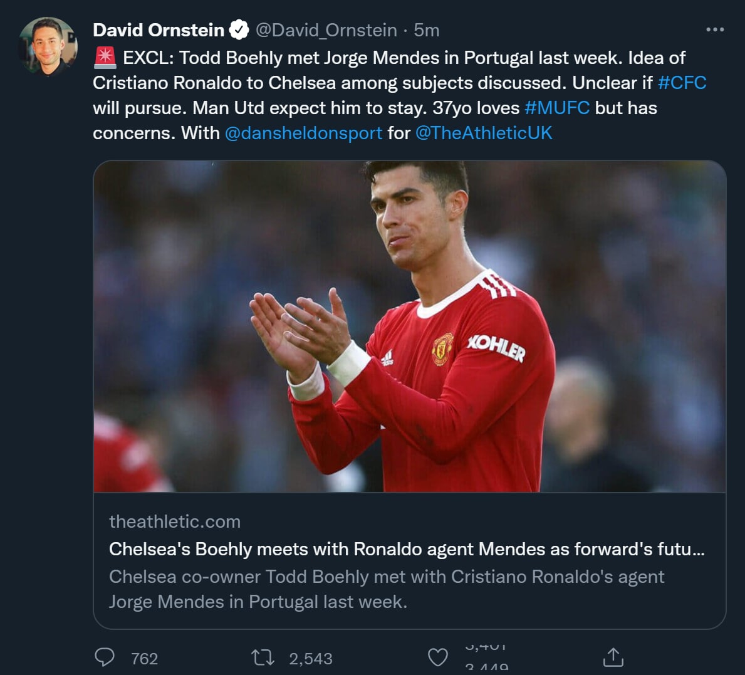Visit the @dansheldonsport mention

point(303,133)
